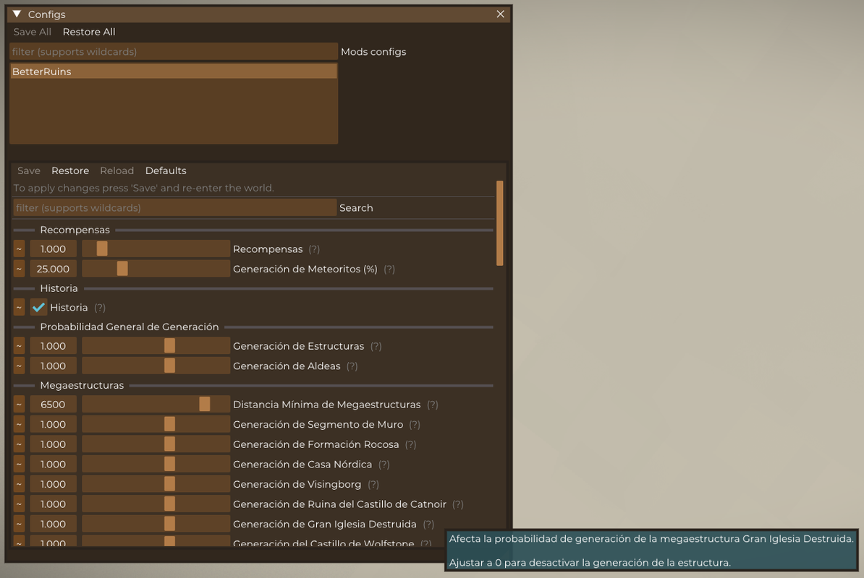Collapse the Configs window triangle
The image size is (864, 578).
tap(17, 14)
